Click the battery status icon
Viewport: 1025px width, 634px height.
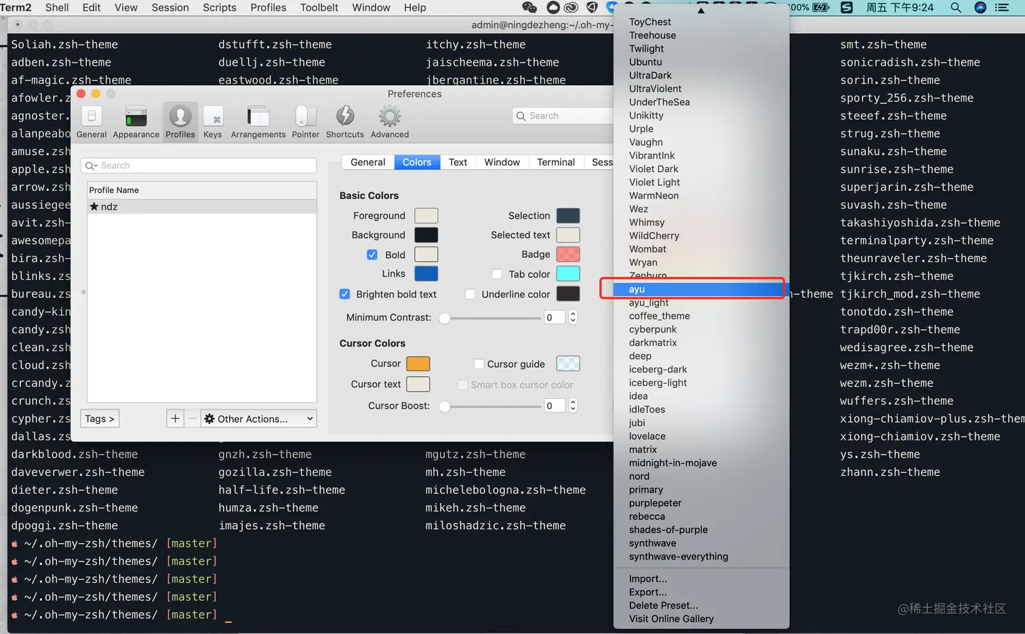coord(821,7)
